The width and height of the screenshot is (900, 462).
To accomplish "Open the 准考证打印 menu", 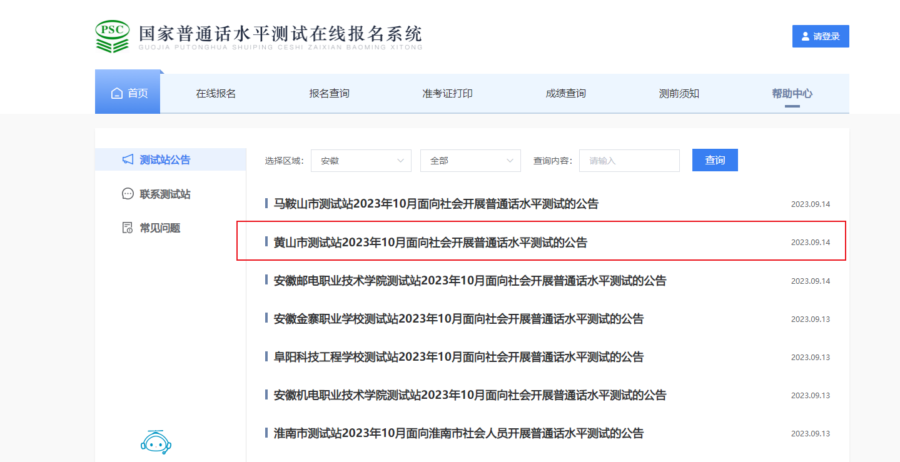I will pyautogui.click(x=447, y=93).
